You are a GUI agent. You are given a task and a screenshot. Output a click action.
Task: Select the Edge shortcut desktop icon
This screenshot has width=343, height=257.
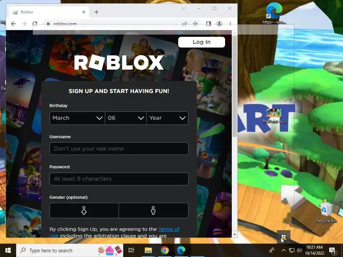pyautogui.click(x=274, y=13)
